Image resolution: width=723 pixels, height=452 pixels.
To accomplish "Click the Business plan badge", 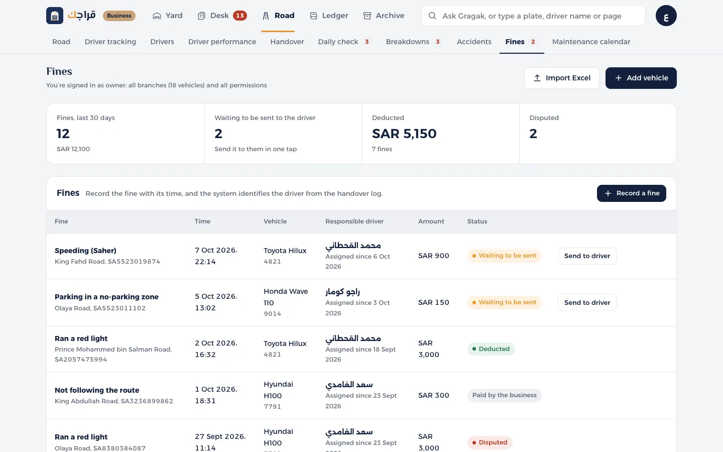I will tap(119, 16).
